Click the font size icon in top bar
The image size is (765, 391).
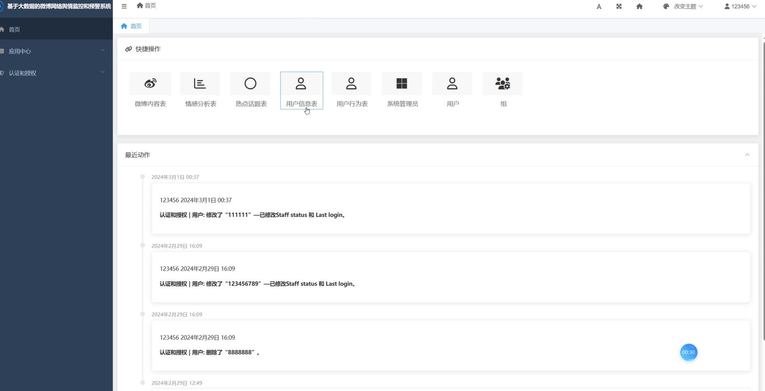pos(599,6)
